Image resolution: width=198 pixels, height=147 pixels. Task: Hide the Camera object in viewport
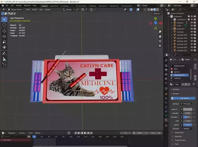click(192, 23)
